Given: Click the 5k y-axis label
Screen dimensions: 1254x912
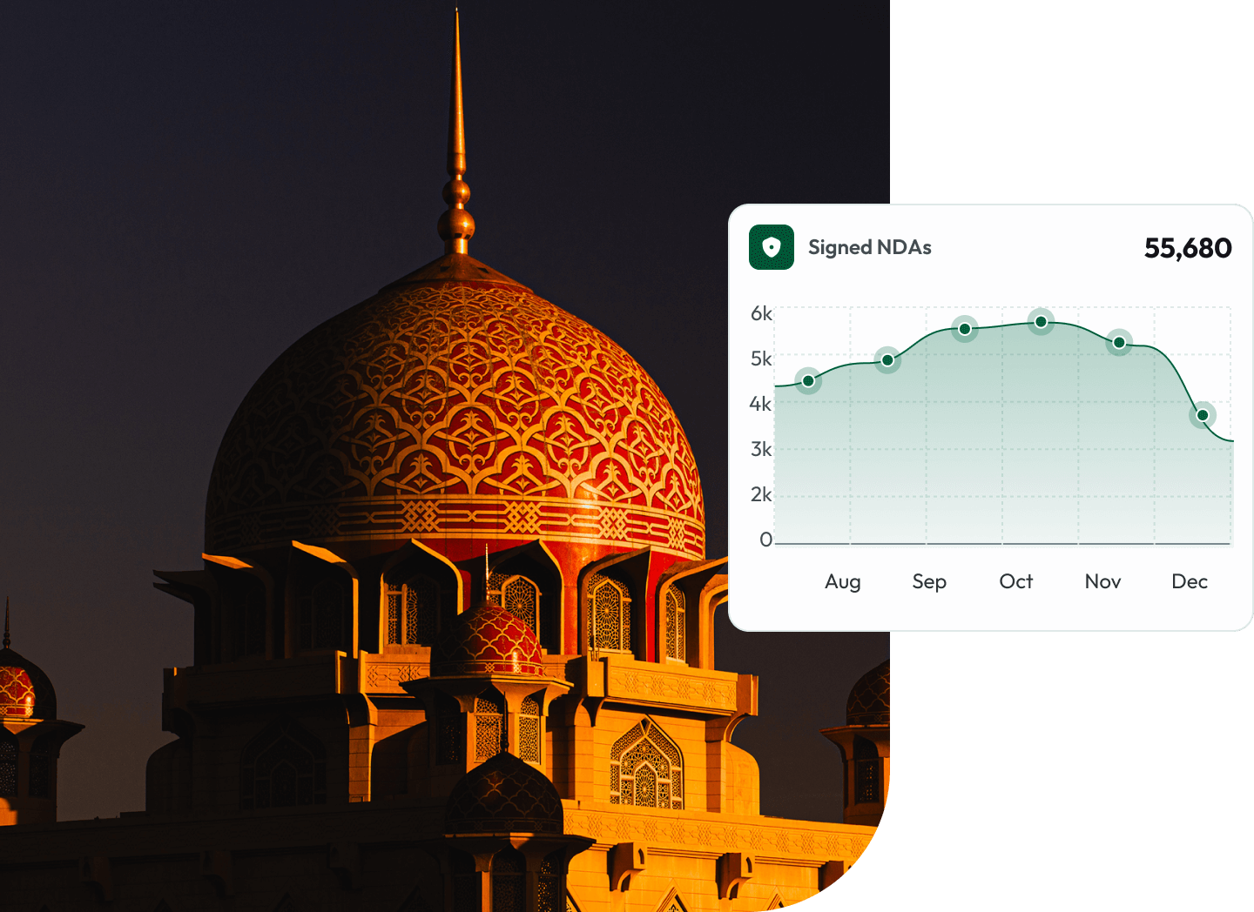Looking at the screenshot, I should 761,359.
